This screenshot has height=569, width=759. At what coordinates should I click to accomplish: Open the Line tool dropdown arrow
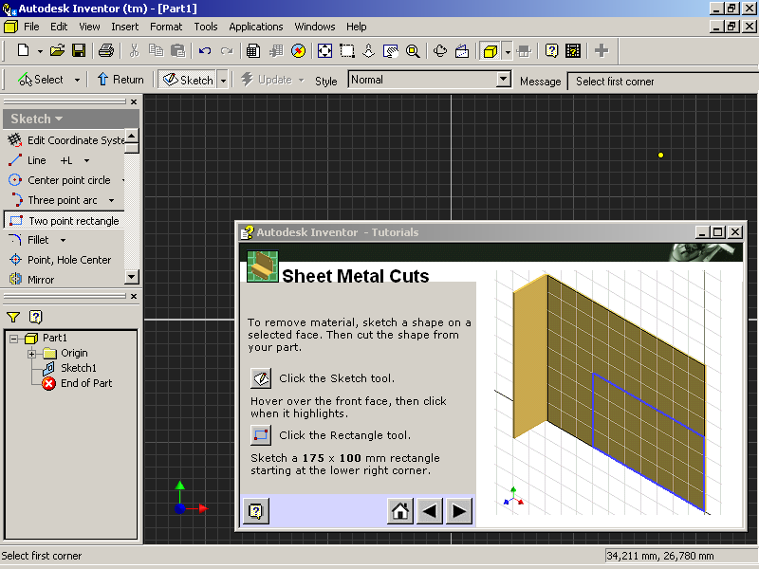point(86,160)
